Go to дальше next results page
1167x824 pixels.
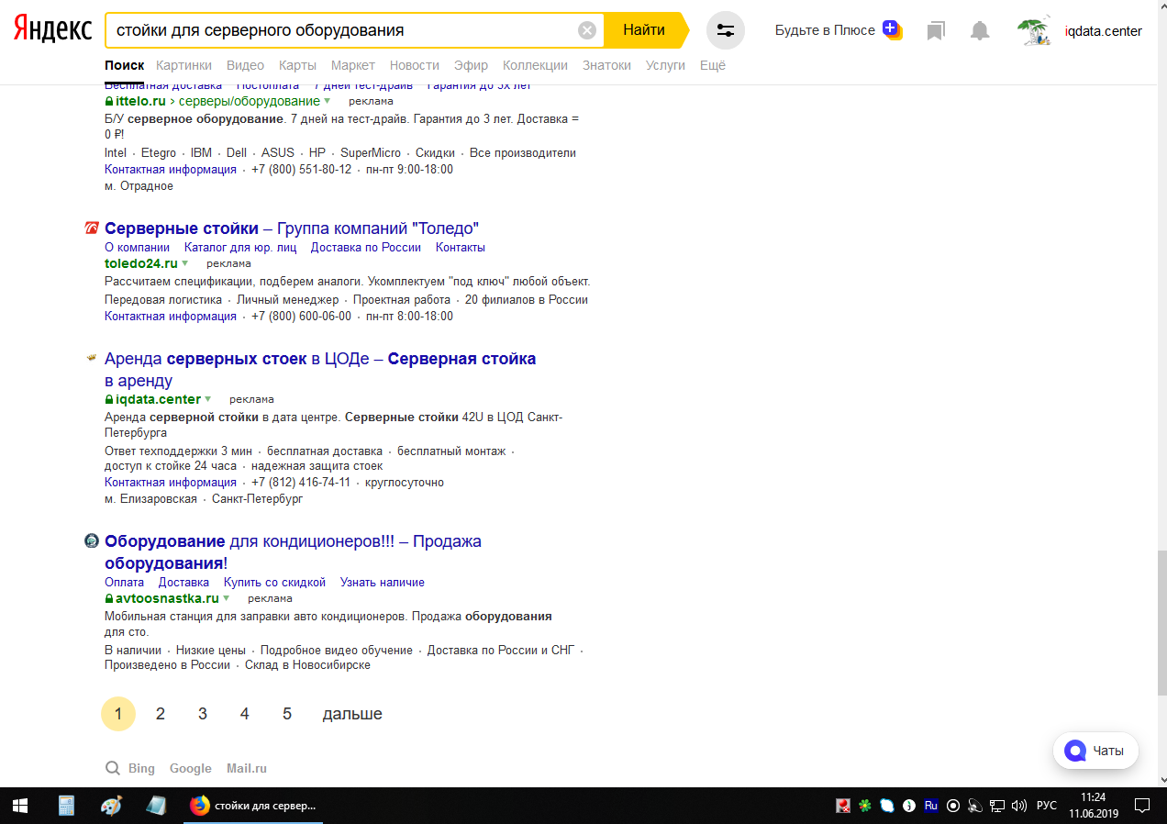(x=352, y=714)
